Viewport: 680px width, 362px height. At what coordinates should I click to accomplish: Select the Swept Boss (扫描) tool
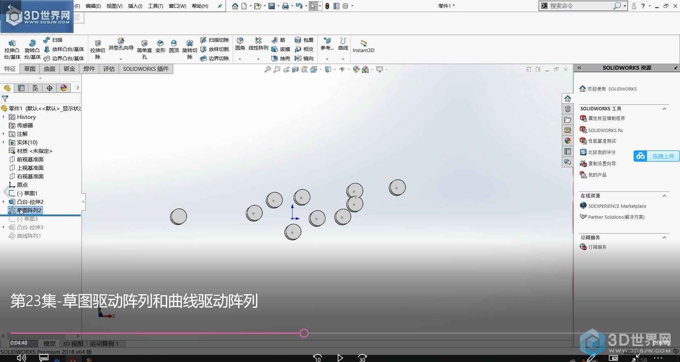click(x=53, y=40)
